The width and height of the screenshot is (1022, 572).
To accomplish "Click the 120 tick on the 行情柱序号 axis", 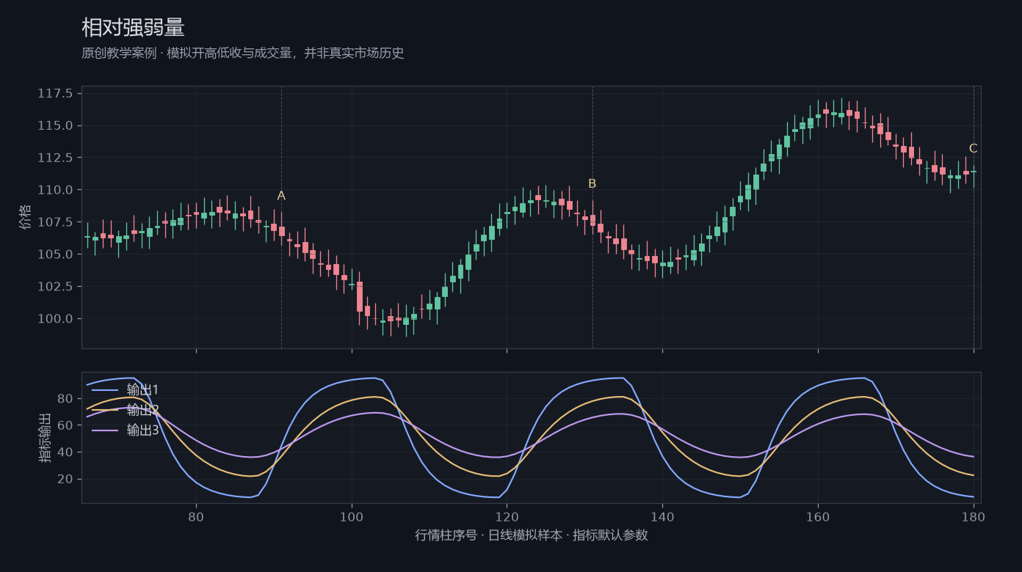I will tap(507, 517).
